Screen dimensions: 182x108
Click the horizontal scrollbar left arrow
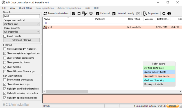pyautogui.click(x=44, y=91)
